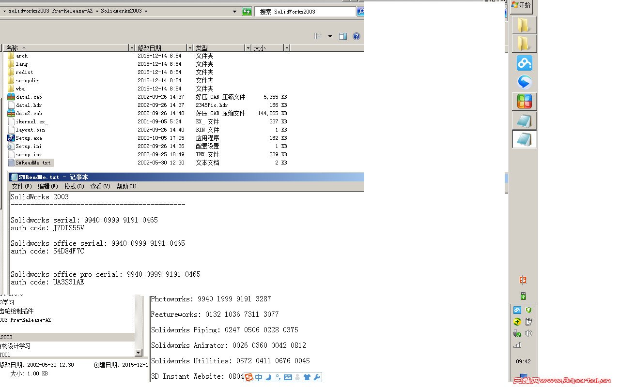Viewport: 620px width, 387px height.
Task: Select the data2.cab archive icon
Action: tap(11, 113)
